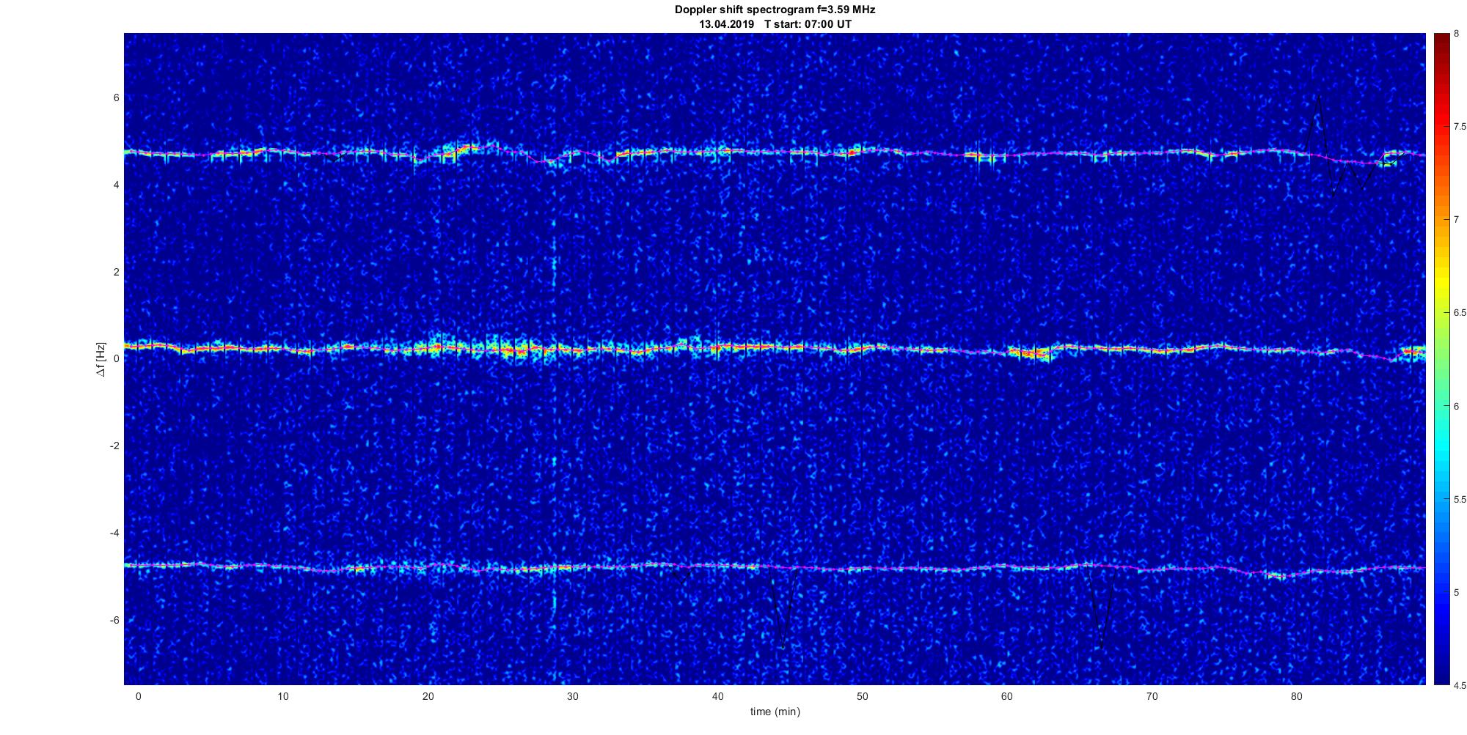
Task: Click the title 'Doppler shift spectrogram f=3.59 MHz'
Action: (x=775, y=10)
